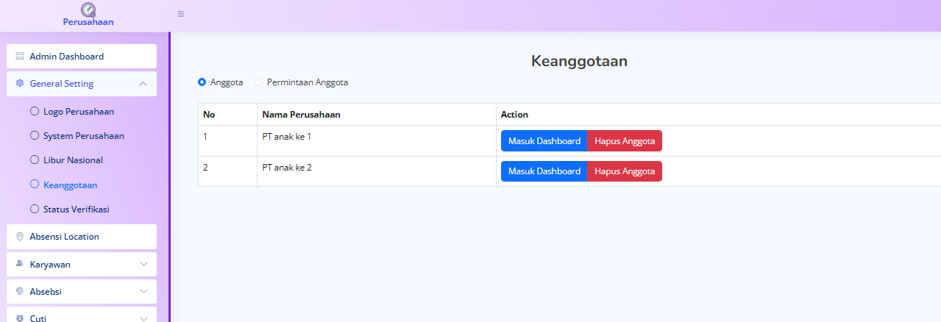941x322 pixels.
Task: Click the General Setting gear icon
Action: pyautogui.click(x=20, y=84)
